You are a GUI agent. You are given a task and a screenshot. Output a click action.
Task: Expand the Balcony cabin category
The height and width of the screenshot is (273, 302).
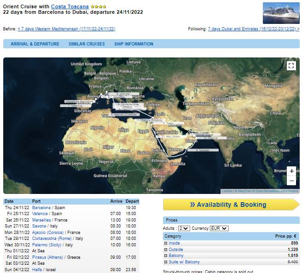point(166,256)
